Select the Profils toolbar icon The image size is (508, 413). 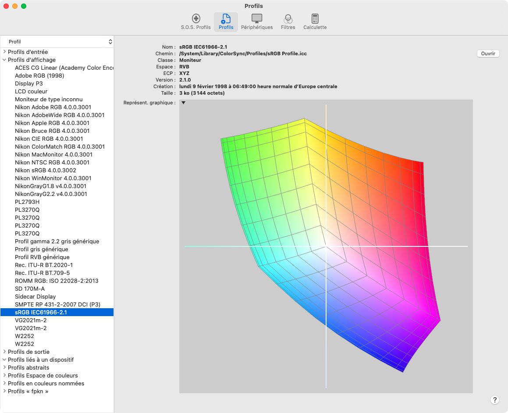(x=226, y=21)
